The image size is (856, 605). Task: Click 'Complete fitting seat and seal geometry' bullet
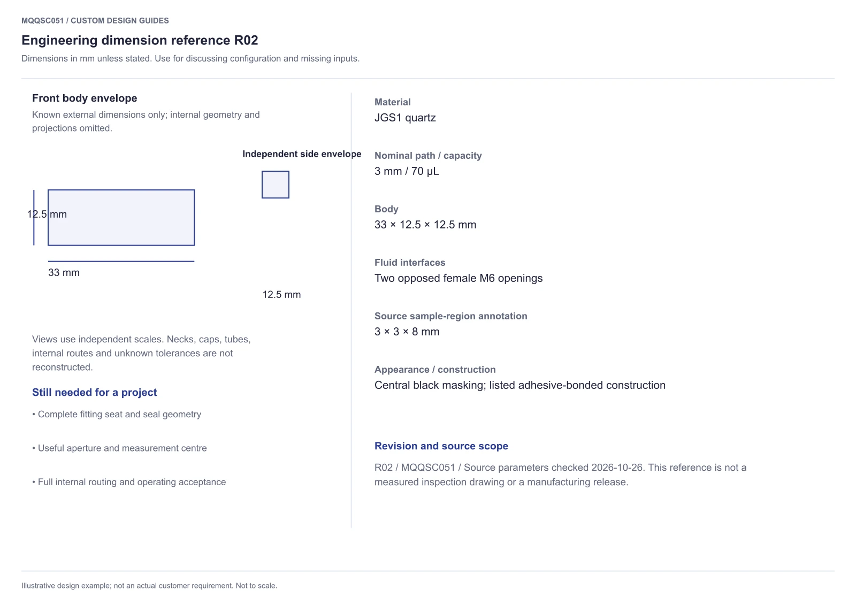pos(117,414)
